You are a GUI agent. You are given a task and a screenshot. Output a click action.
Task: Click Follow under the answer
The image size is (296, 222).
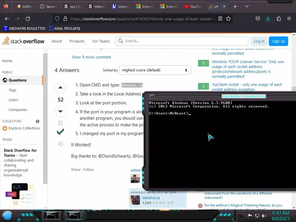pyautogui.click(x=88, y=169)
